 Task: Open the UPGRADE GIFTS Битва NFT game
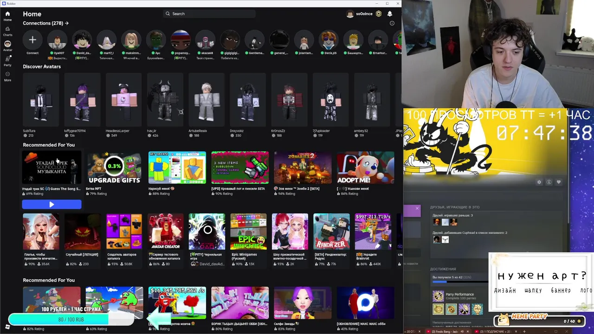click(114, 167)
